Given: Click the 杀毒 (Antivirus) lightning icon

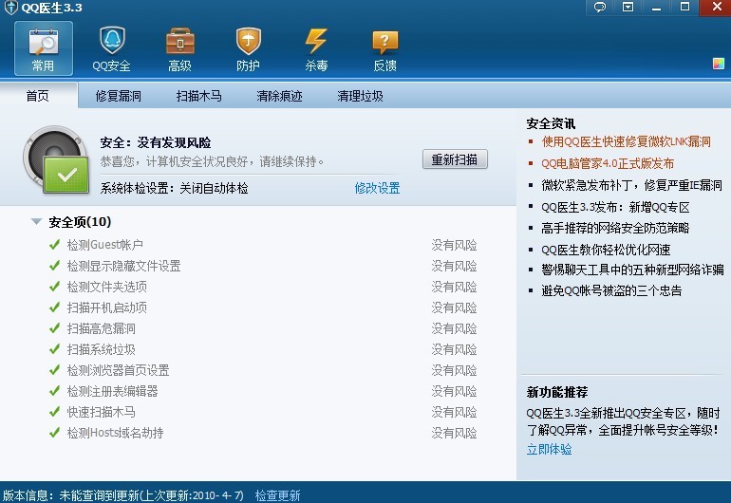Looking at the screenshot, I should (x=316, y=48).
